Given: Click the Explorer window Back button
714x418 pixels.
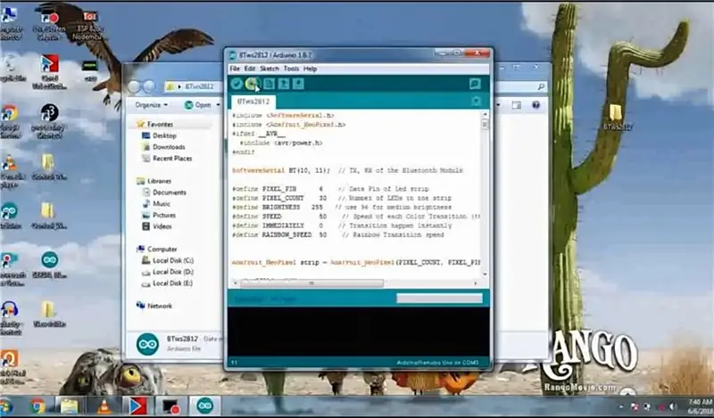Looking at the screenshot, I should pyautogui.click(x=134, y=86).
